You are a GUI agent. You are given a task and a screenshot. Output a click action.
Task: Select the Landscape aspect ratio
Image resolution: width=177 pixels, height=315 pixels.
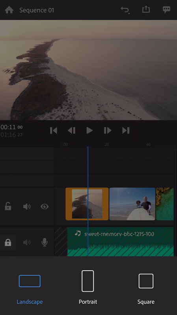30,289
